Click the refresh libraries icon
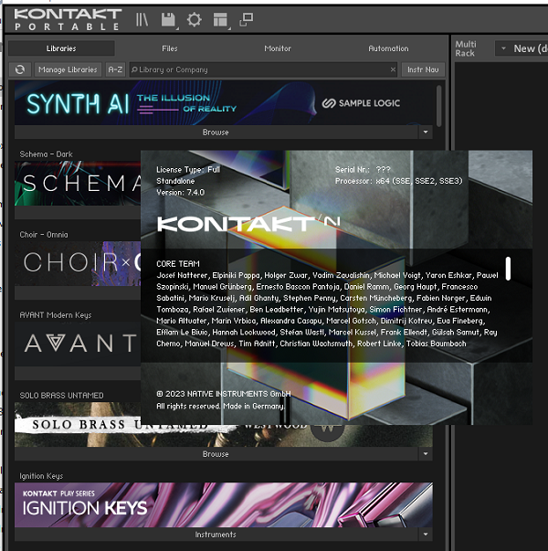This screenshot has height=551, width=548. pyautogui.click(x=20, y=69)
